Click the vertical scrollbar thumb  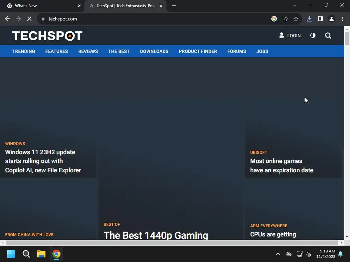[x=347, y=38]
